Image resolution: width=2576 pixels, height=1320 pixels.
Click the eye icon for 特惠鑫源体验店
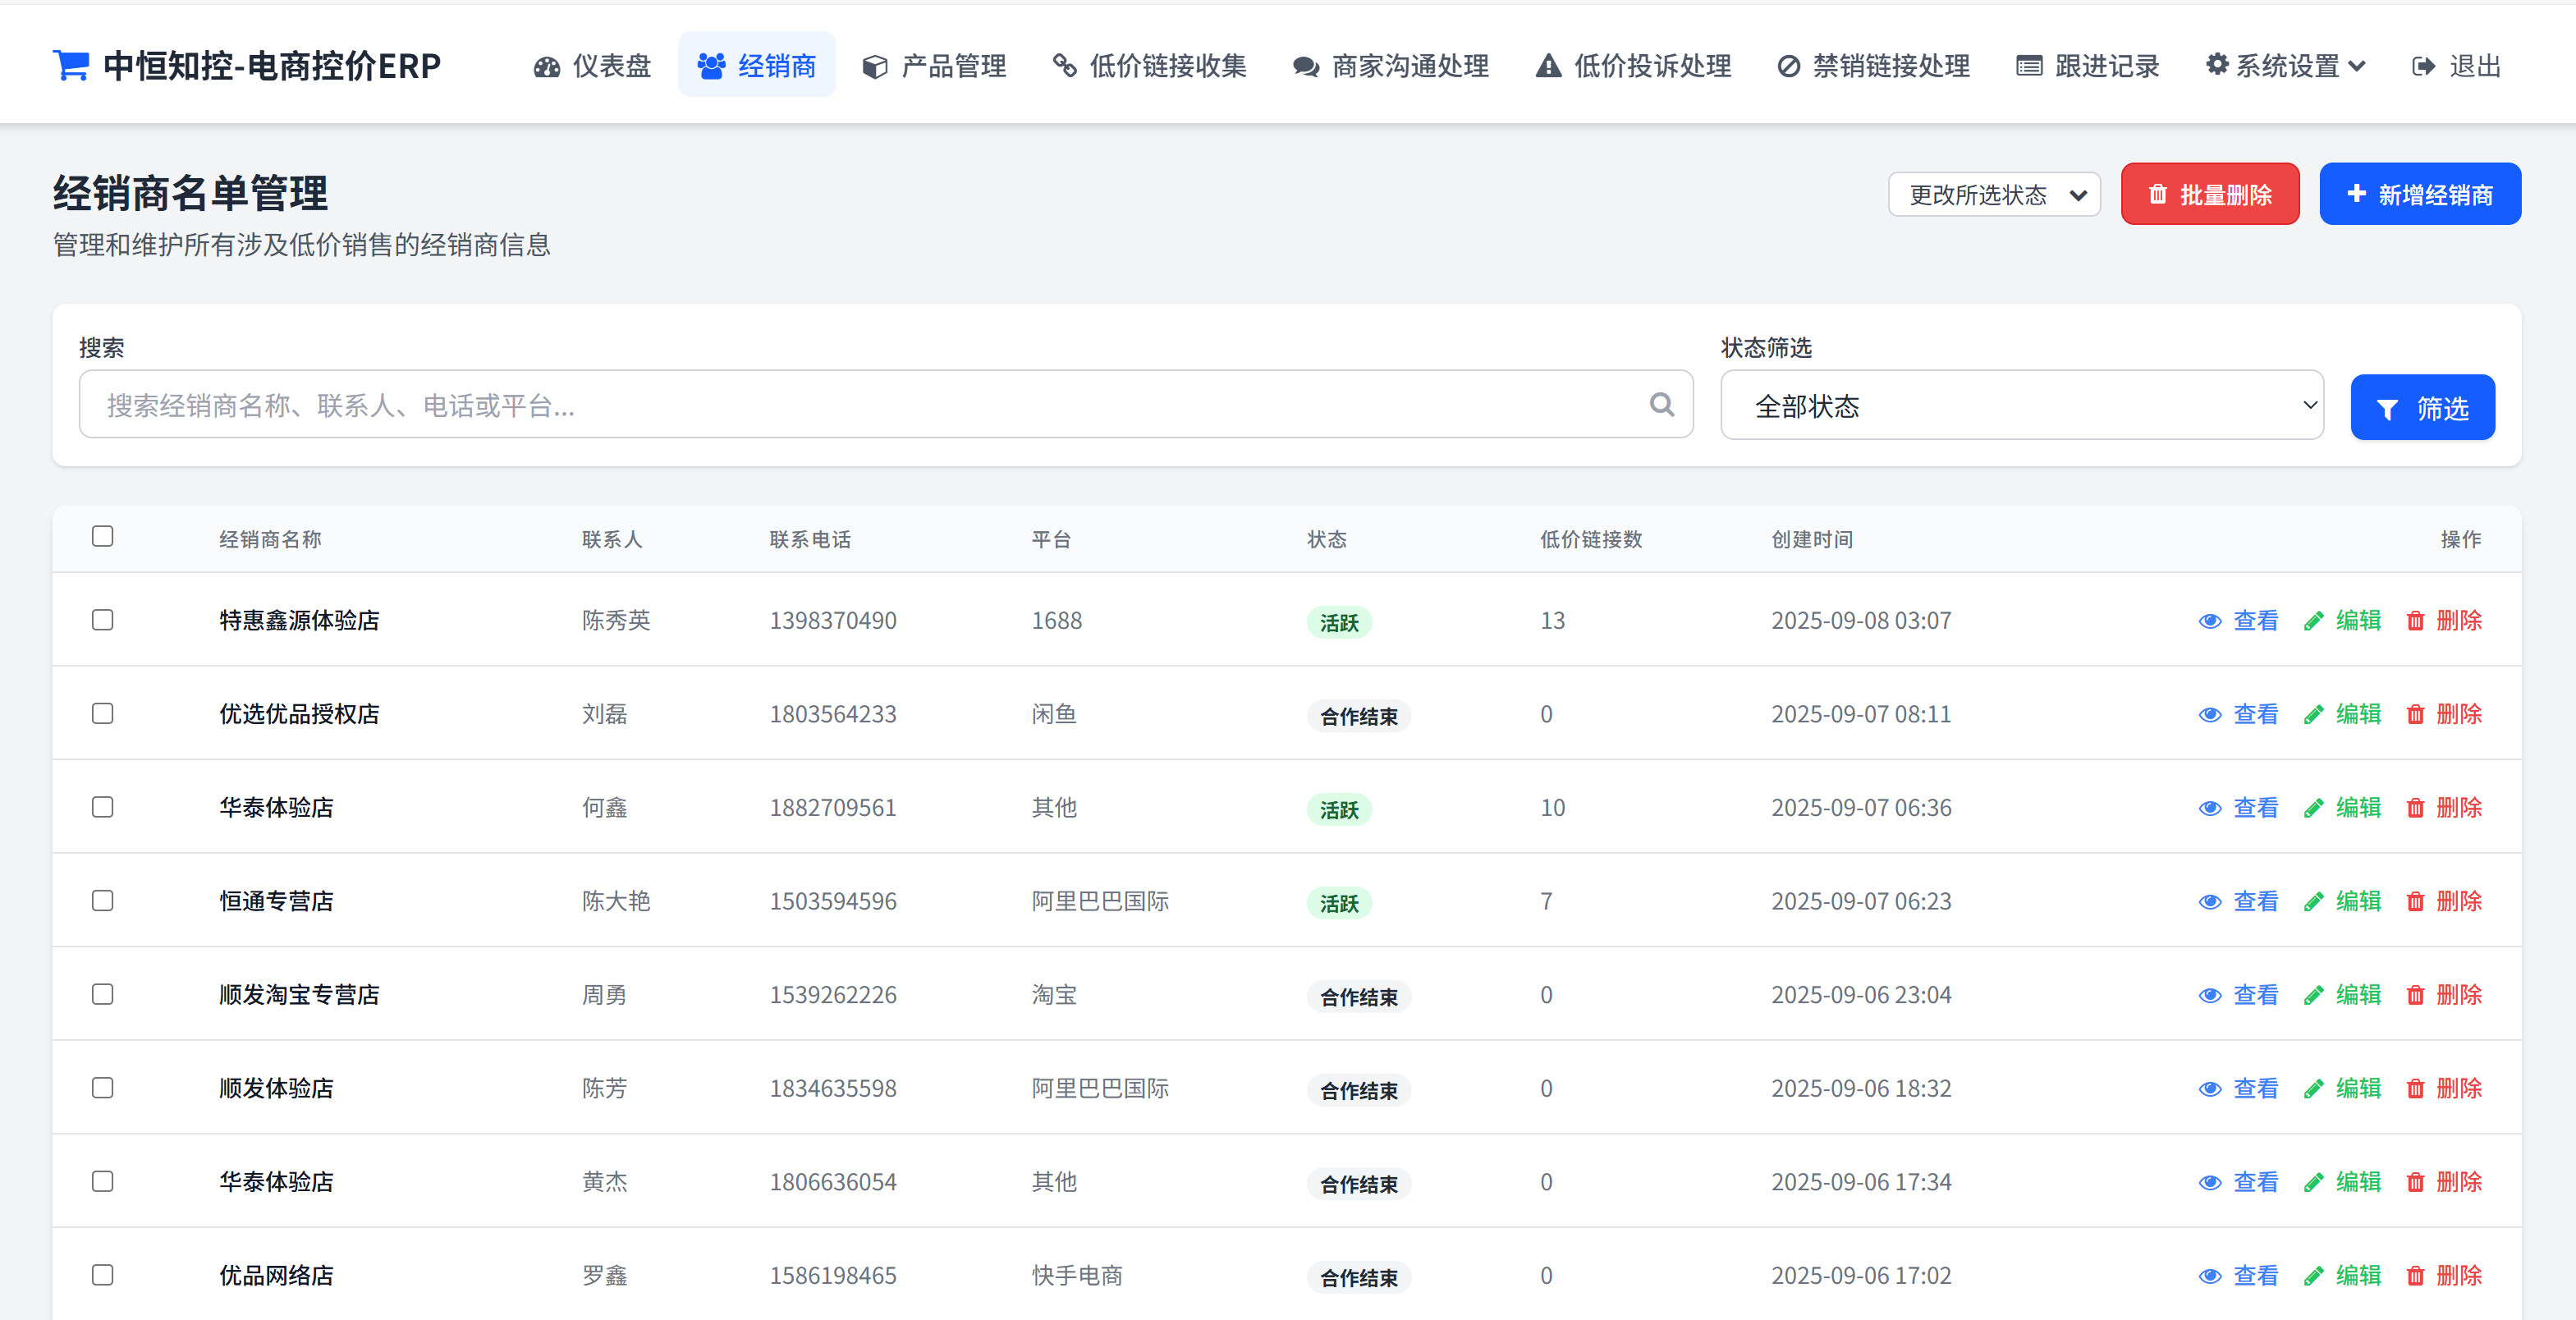2210,621
